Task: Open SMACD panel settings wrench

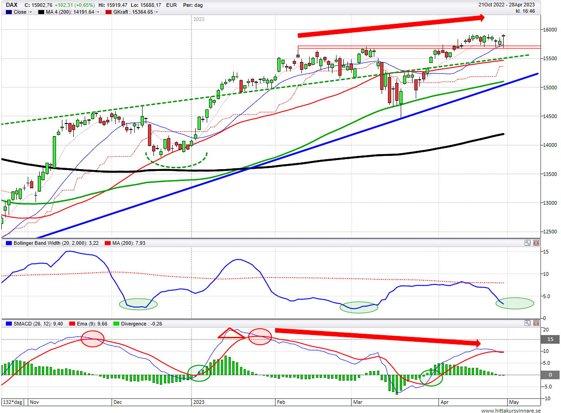Action: [x=527, y=324]
